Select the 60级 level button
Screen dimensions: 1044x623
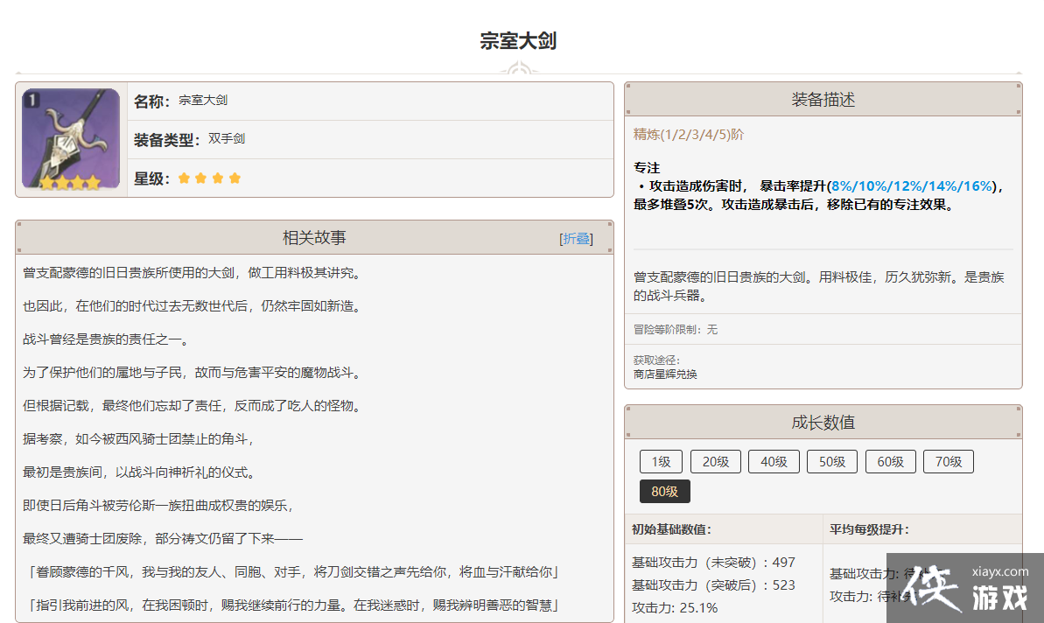[891, 461]
